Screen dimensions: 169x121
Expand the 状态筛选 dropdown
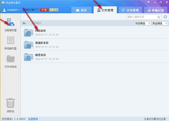pyautogui.click(x=143, y=23)
